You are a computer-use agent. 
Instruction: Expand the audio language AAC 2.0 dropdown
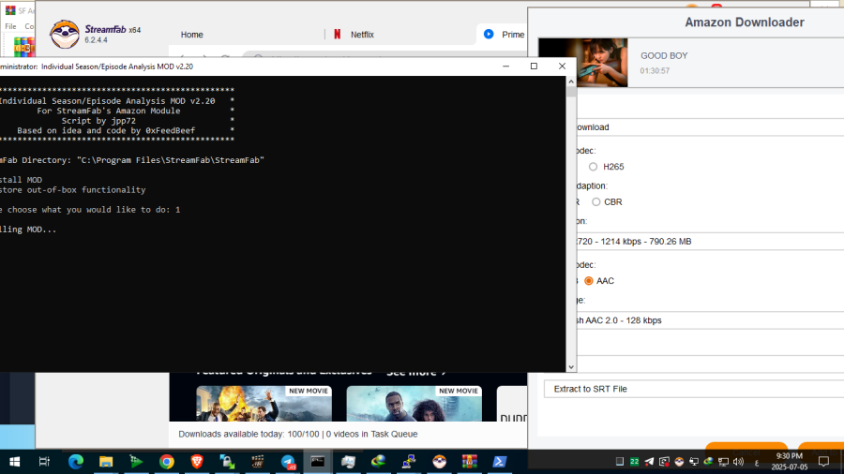(694, 320)
